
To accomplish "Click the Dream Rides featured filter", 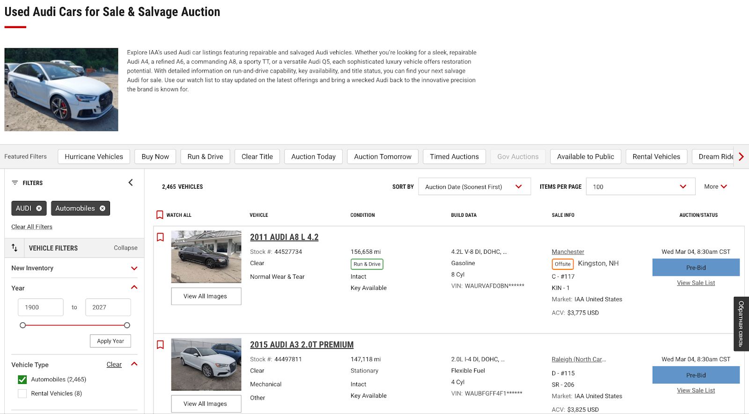I will click(713, 156).
